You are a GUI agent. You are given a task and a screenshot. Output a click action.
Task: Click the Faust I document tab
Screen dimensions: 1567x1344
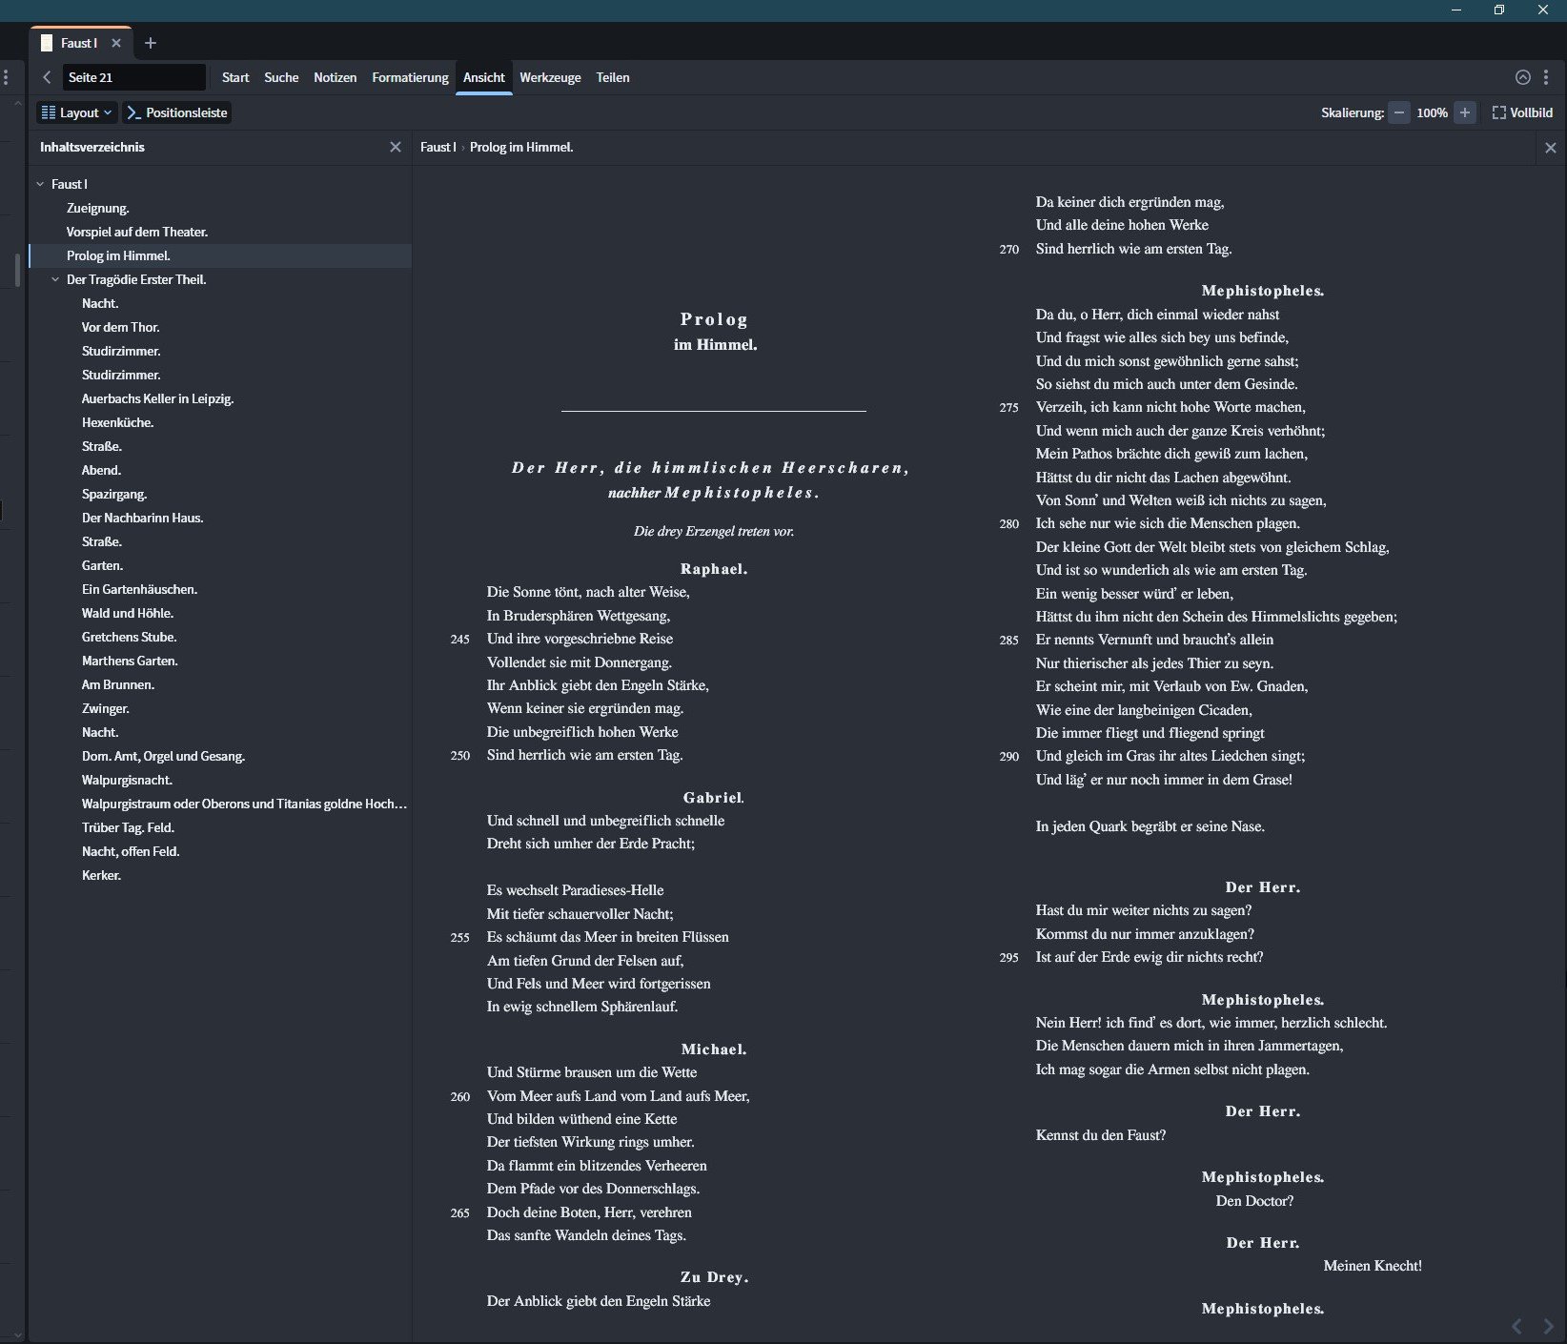pos(79,43)
